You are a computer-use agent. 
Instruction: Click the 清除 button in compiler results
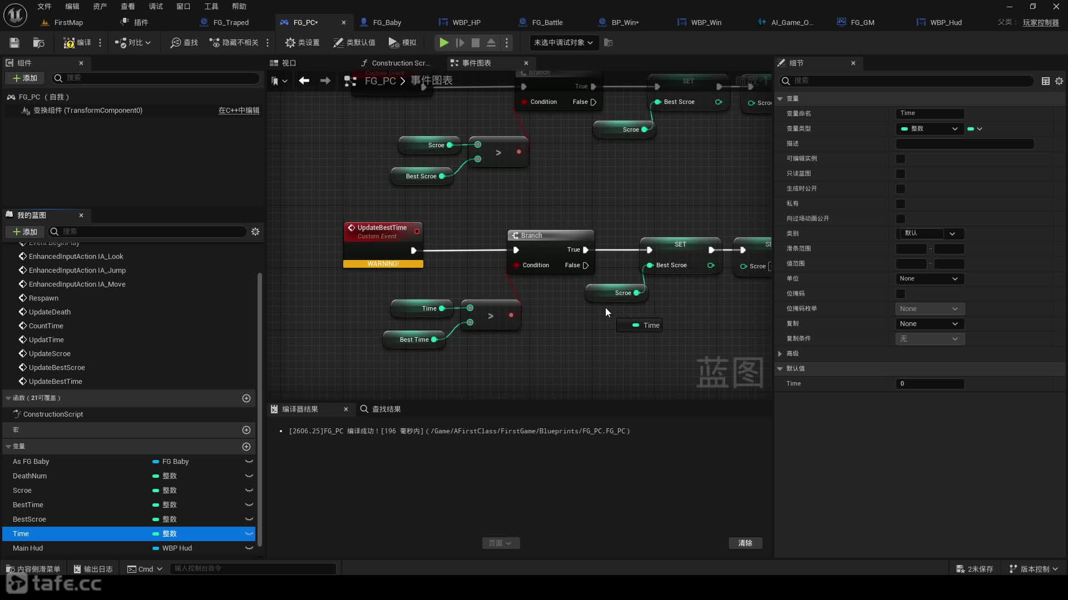click(x=745, y=542)
